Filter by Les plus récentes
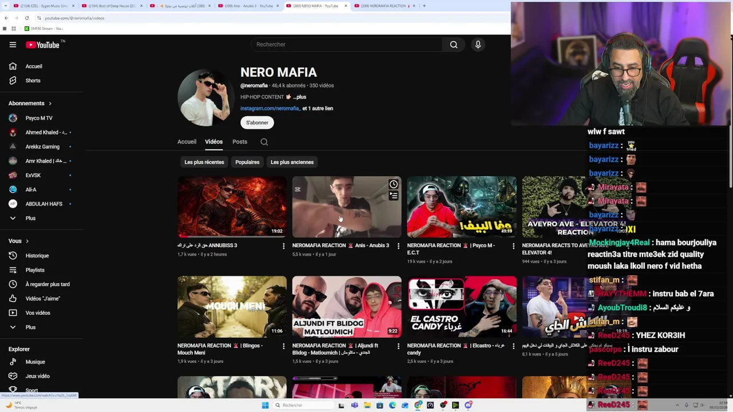Viewport: 733px width, 412px height. 204,162
